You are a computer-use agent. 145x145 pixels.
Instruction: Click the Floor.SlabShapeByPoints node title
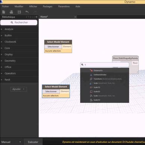click(x=125, y=58)
